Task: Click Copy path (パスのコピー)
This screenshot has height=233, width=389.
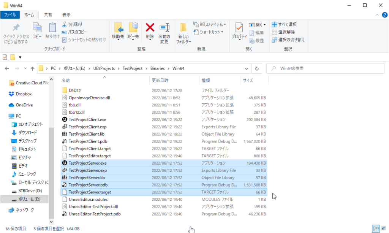Action: (74, 32)
